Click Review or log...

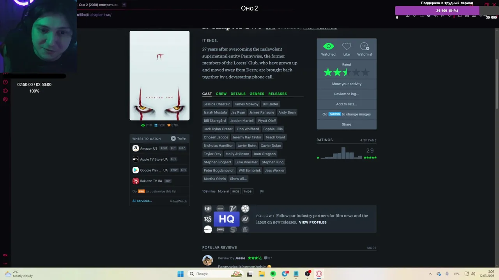347,94
